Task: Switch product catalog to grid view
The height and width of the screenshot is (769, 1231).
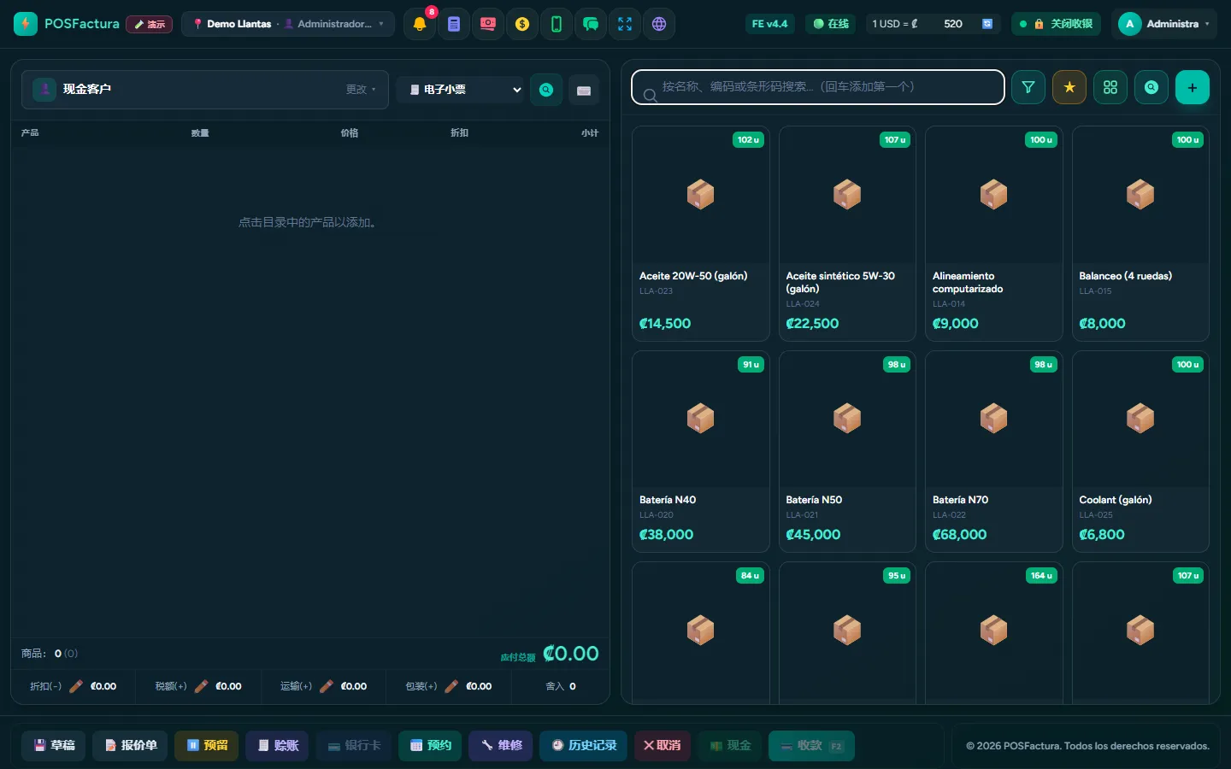Action: [1110, 87]
